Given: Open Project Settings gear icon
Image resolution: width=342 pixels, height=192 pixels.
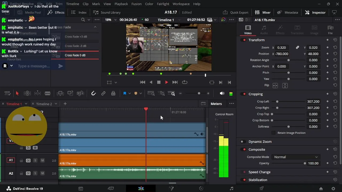Looking at the screenshot, I should pos(333,189).
